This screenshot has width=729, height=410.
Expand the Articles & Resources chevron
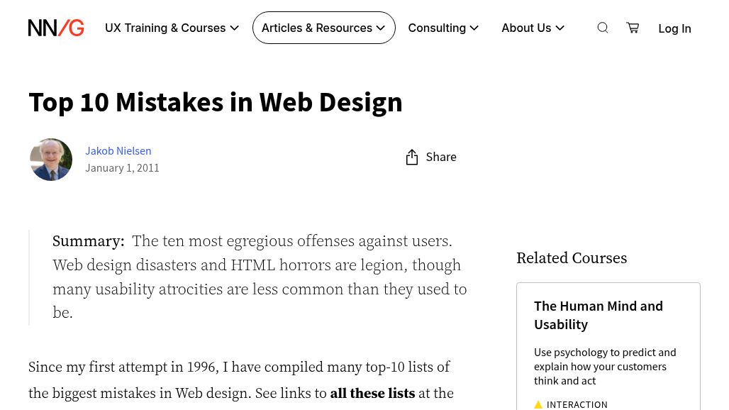381,28
